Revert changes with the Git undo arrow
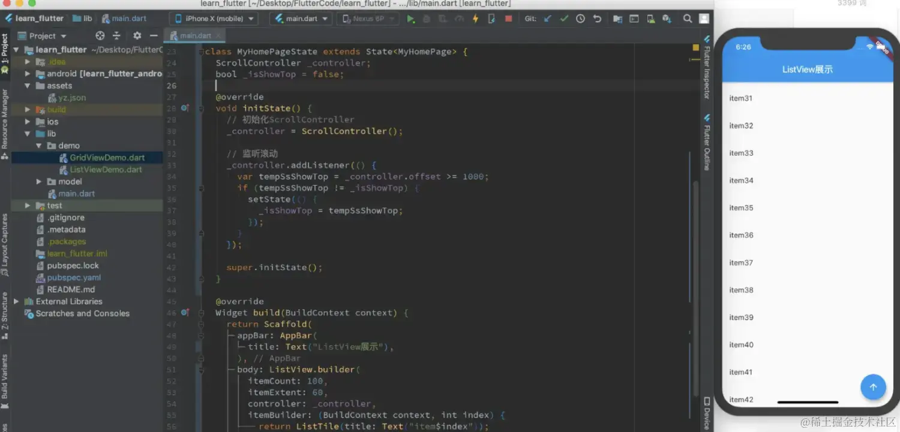Viewport: 900px width, 432px height. [x=597, y=19]
